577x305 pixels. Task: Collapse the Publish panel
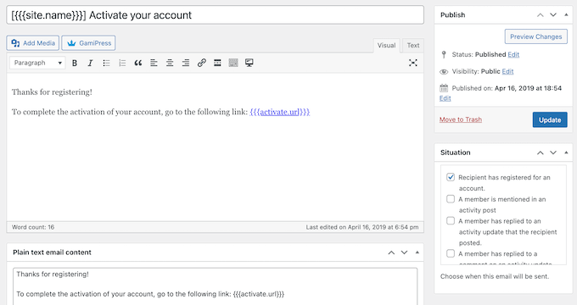coord(566,15)
